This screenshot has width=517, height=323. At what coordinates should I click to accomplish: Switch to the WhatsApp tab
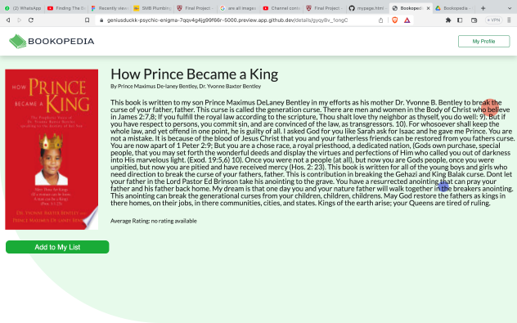[x=23, y=8]
